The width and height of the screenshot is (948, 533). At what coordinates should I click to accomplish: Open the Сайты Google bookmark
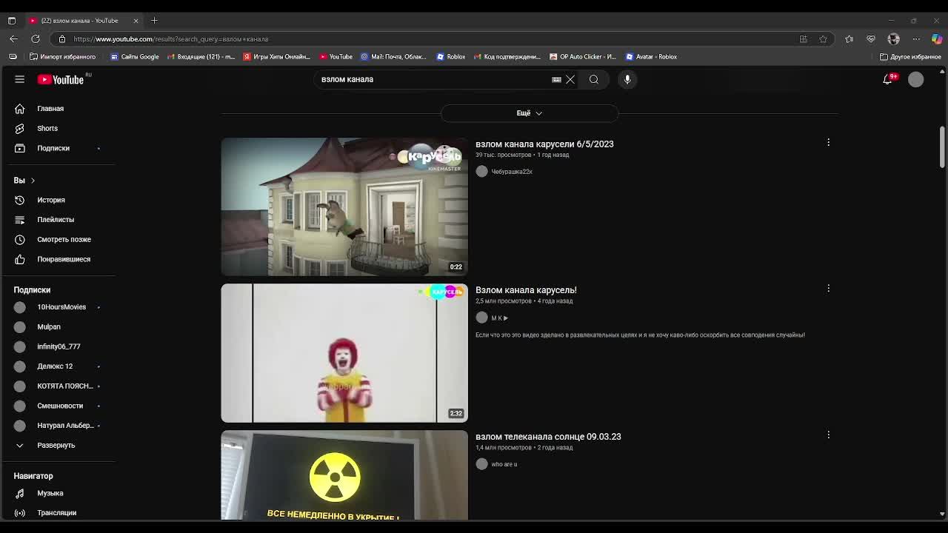click(135, 57)
